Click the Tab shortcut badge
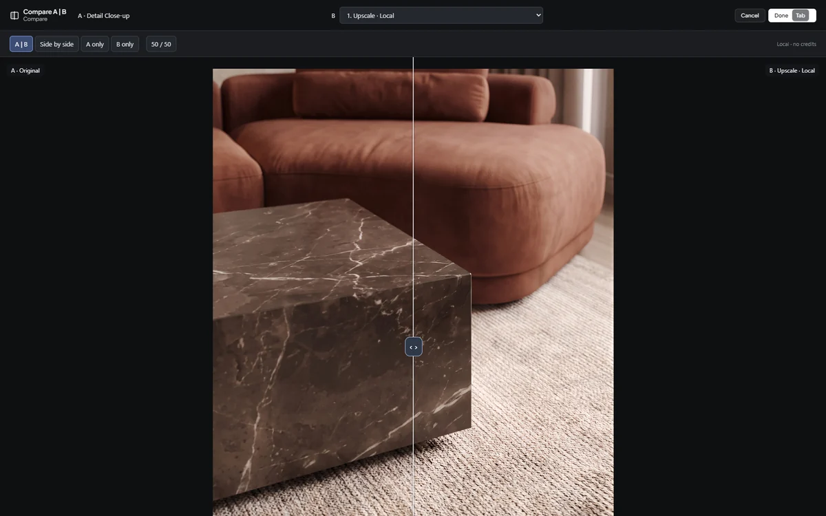 [x=801, y=15]
